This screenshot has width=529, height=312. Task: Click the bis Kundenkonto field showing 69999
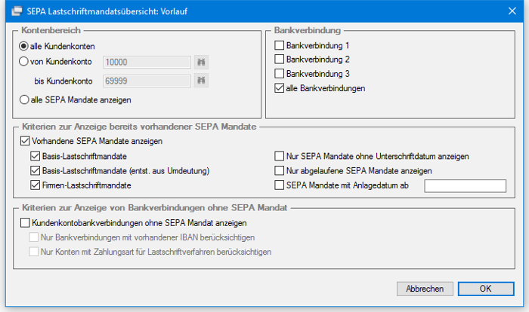(x=147, y=81)
